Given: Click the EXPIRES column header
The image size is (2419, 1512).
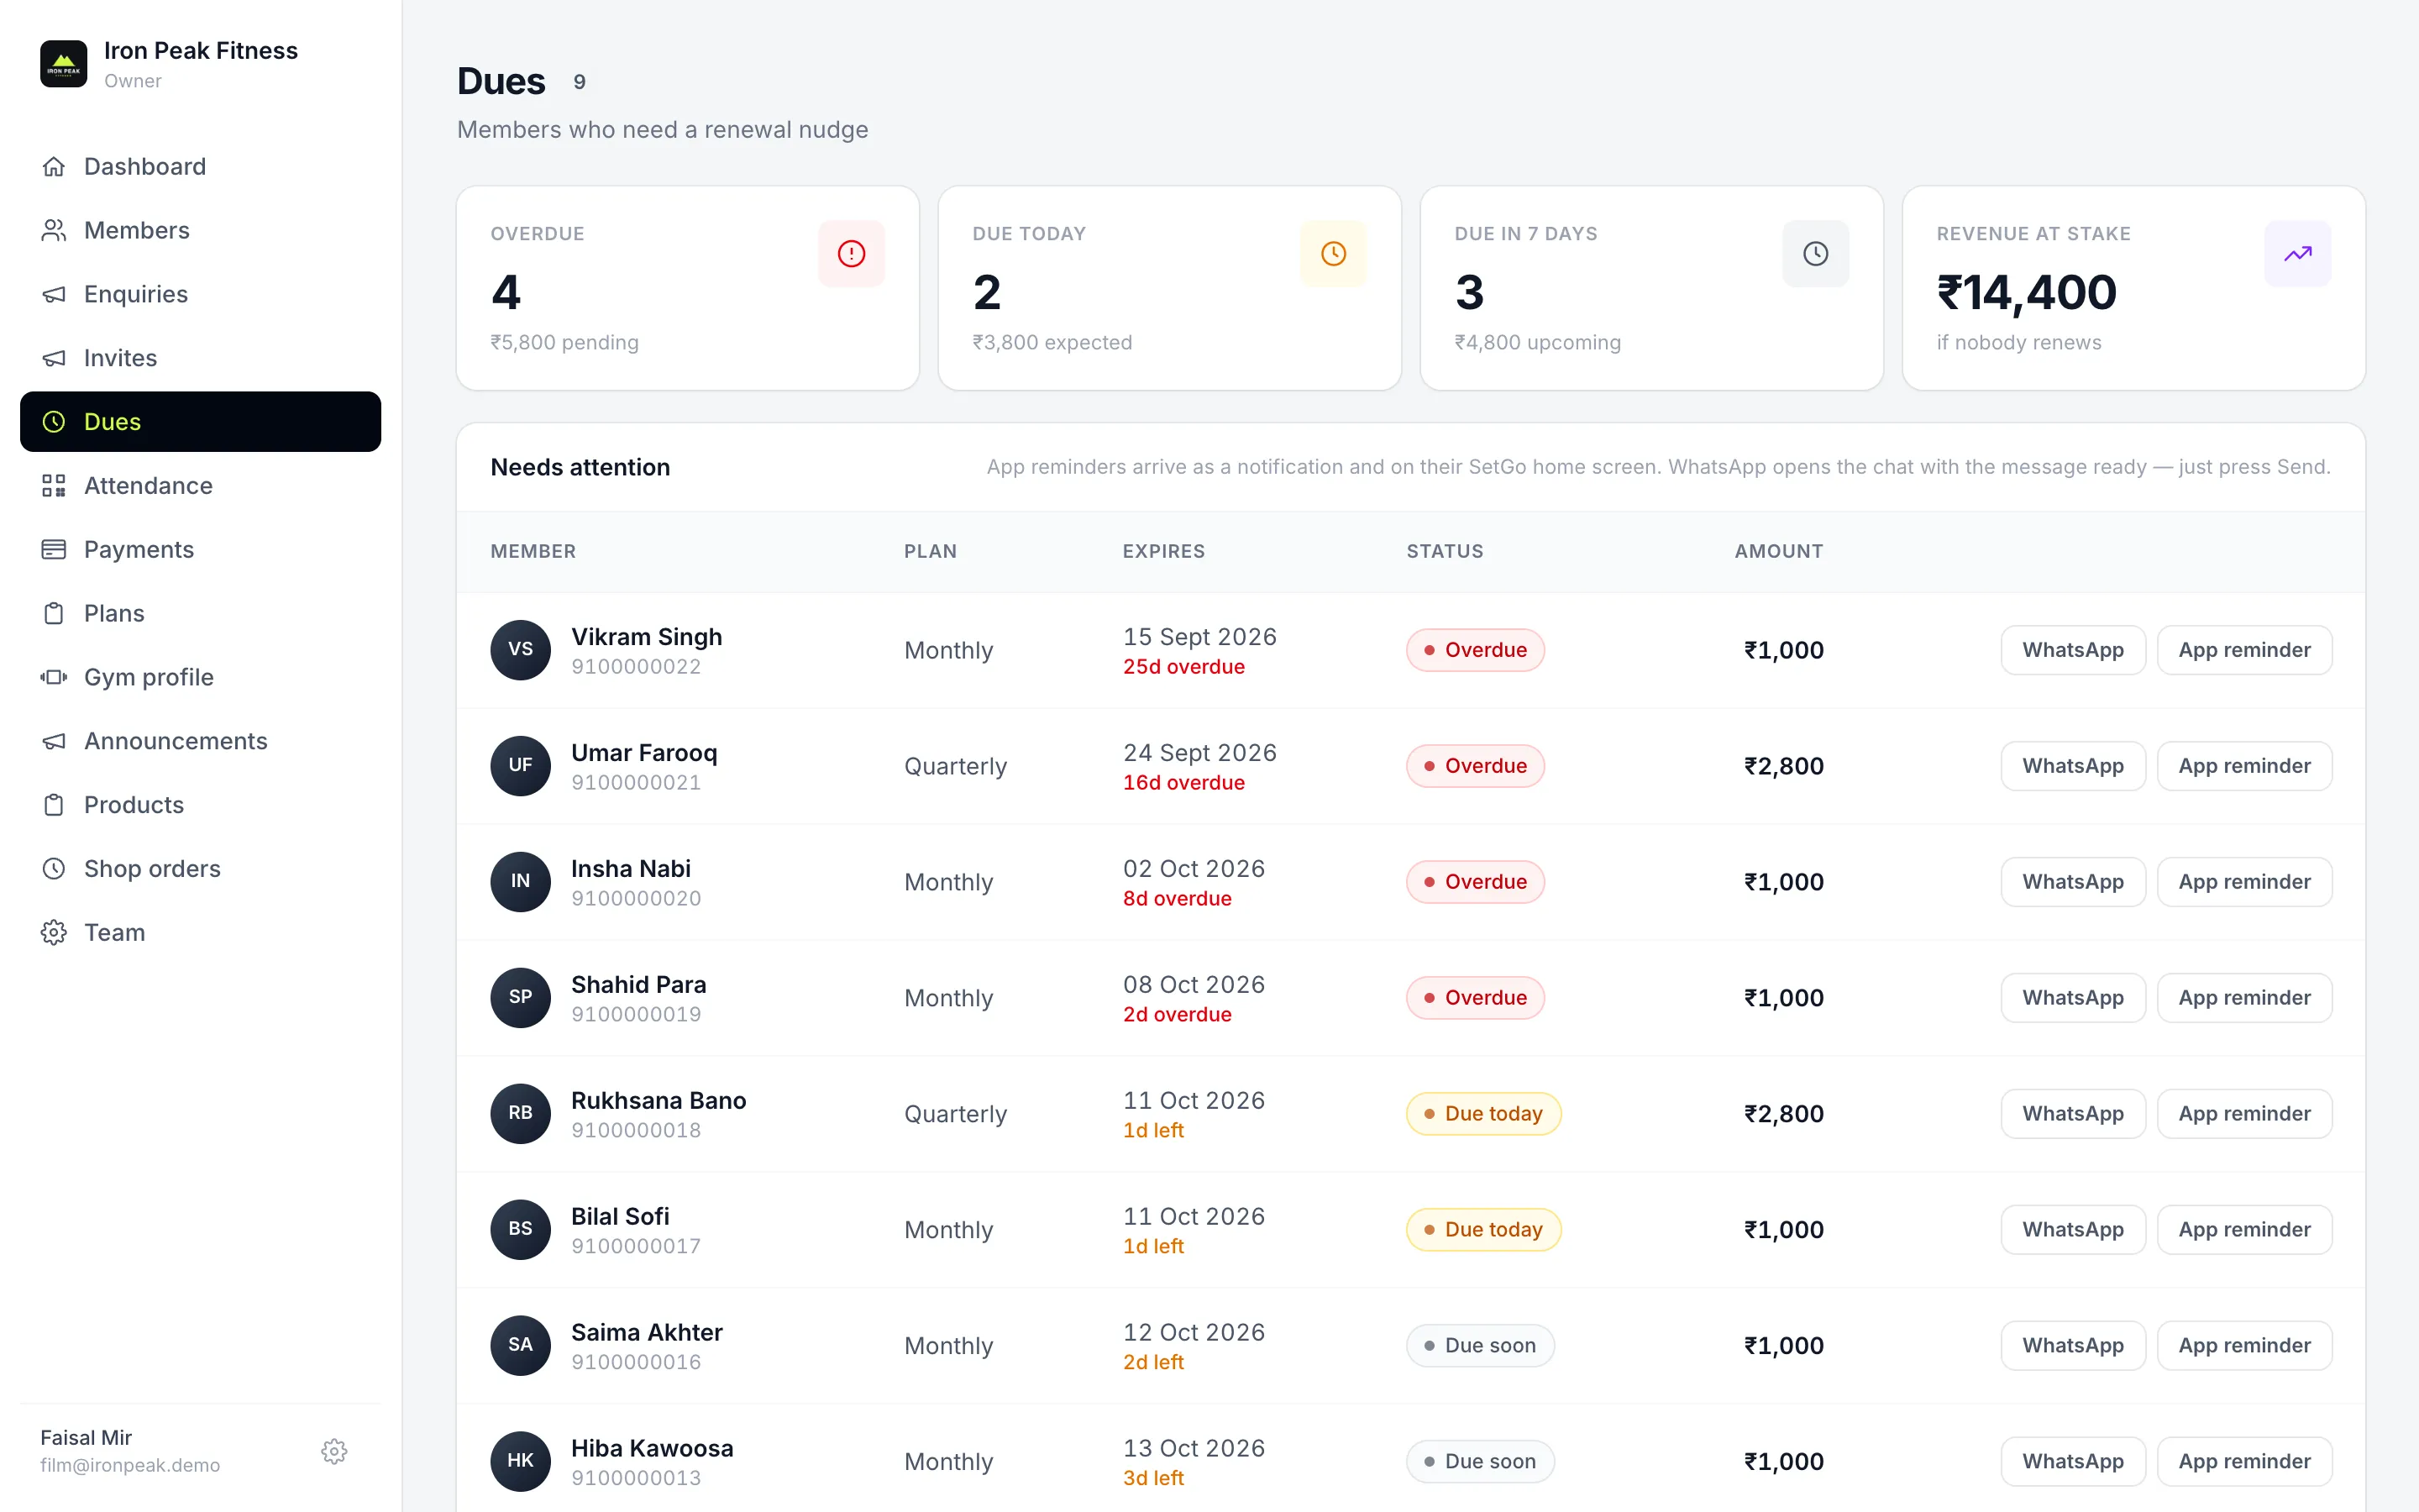Looking at the screenshot, I should coord(1163,551).
